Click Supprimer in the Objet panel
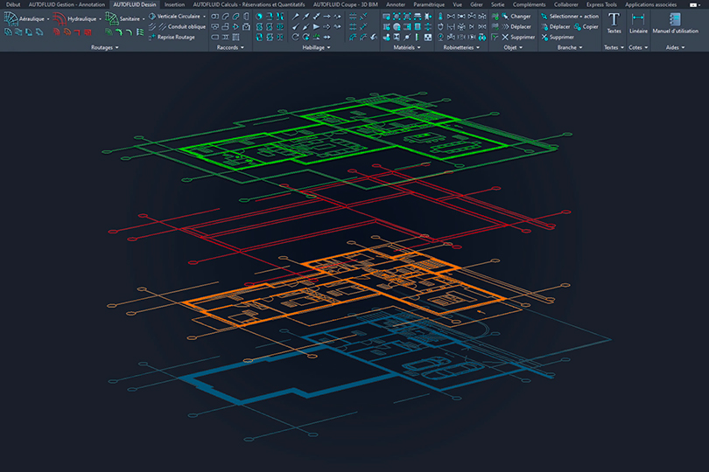This screenshot has height=472, width=709. [x=516, y=37]
